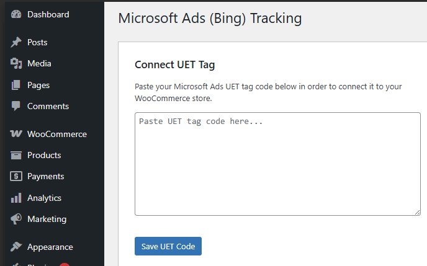Go to the Posts menu
Screen dimensions: 427x266
click(37, 42)
